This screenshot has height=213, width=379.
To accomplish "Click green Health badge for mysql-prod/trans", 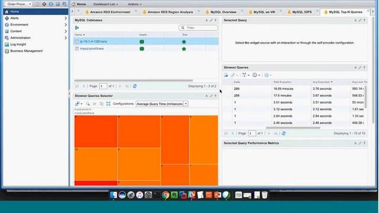I will (x=142, y=49).
